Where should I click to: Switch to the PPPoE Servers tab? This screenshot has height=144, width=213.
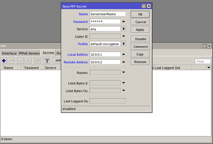29,53
